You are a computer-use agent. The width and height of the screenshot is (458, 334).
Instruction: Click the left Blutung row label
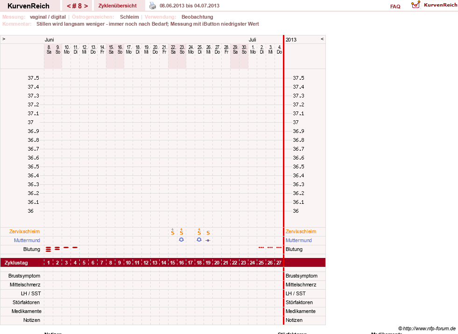(x=32, y=249)
